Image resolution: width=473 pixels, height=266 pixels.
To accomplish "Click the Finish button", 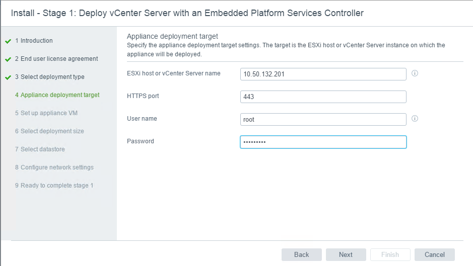I will point(390,254).
